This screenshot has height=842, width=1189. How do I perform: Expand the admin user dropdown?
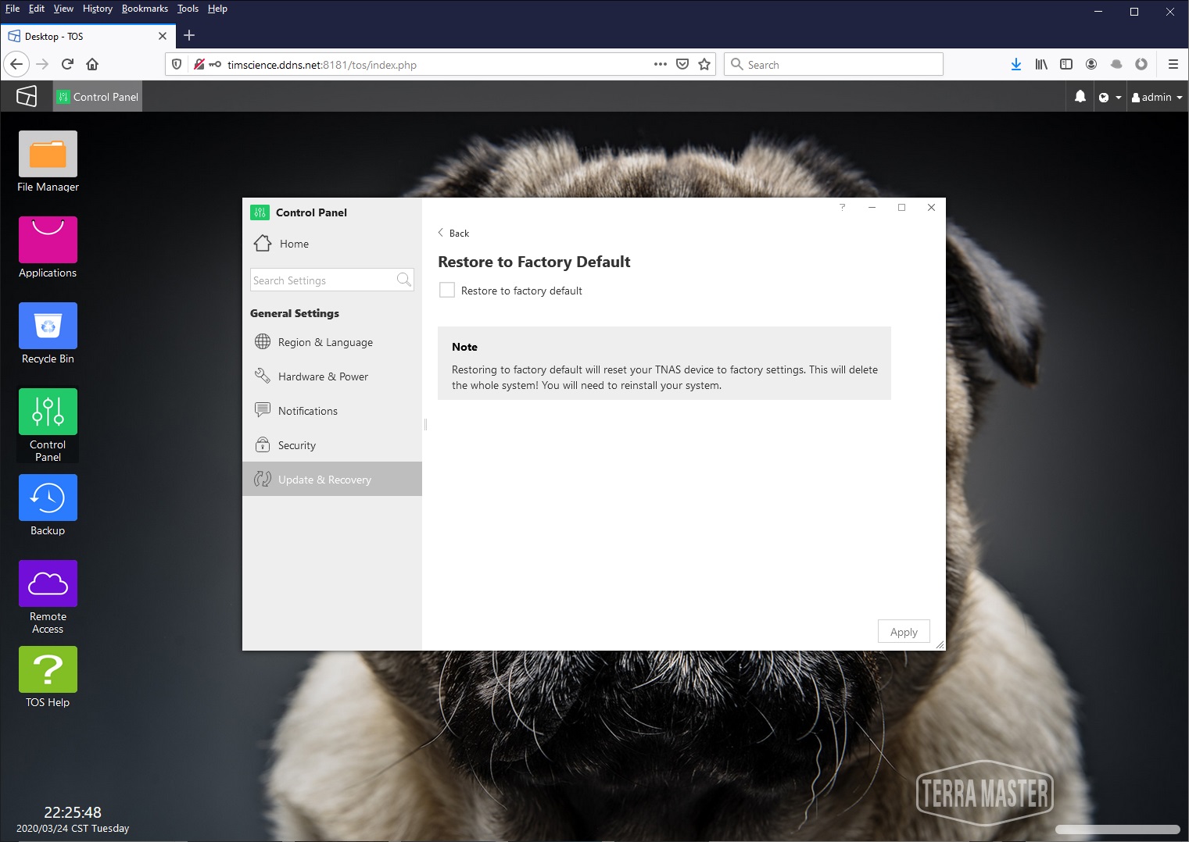(x=1157, y=97)
